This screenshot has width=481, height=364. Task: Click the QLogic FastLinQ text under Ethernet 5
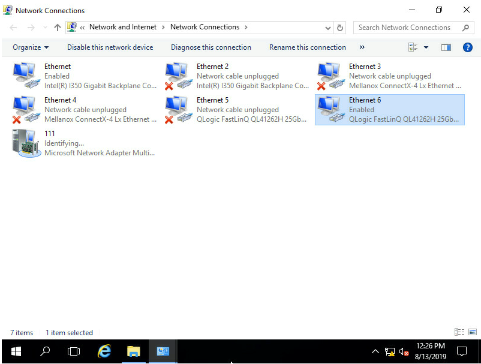(251, 119)
